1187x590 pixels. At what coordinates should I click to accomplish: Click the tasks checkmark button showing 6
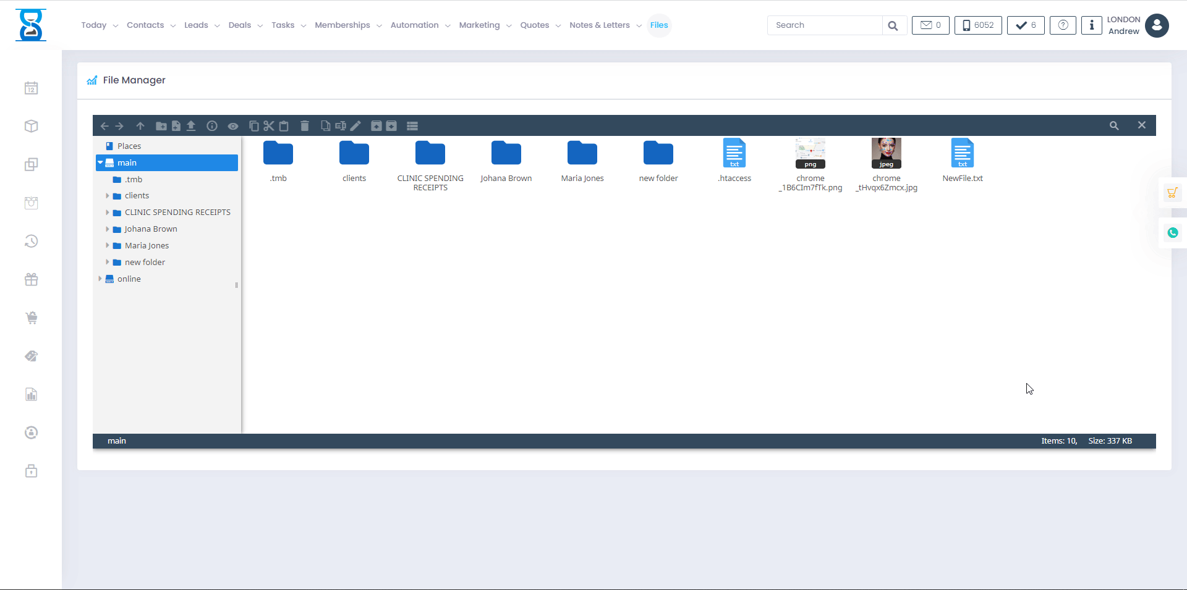coord(1025,25)
